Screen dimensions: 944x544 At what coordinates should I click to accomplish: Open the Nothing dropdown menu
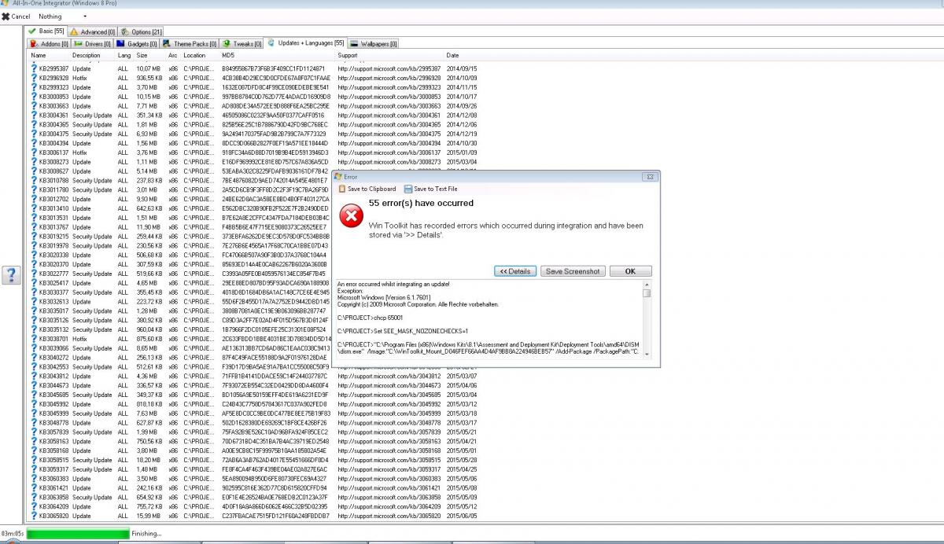50,17
